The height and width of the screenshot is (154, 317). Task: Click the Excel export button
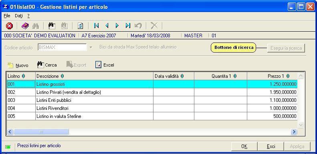(x=105, y=65)
